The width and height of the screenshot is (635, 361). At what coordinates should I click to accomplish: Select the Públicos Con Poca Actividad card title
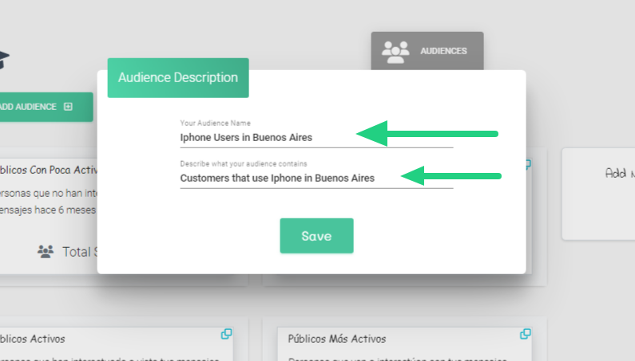[x=49, y=170]
